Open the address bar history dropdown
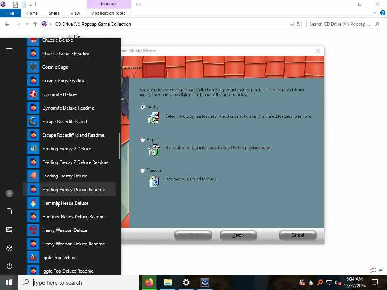 pyautogui.click(x=292, y=24)
